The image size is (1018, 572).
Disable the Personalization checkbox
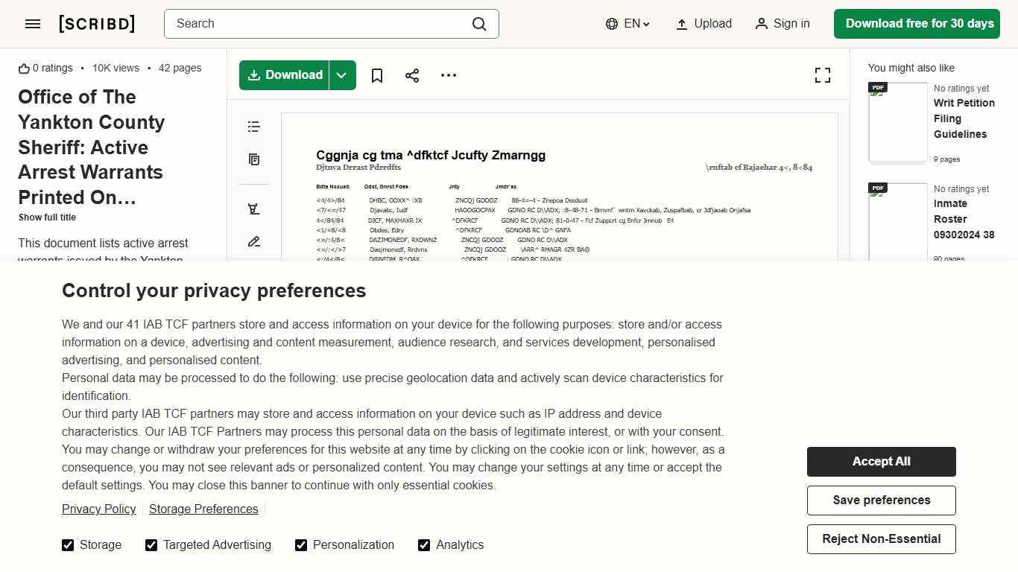coord(301,545)
